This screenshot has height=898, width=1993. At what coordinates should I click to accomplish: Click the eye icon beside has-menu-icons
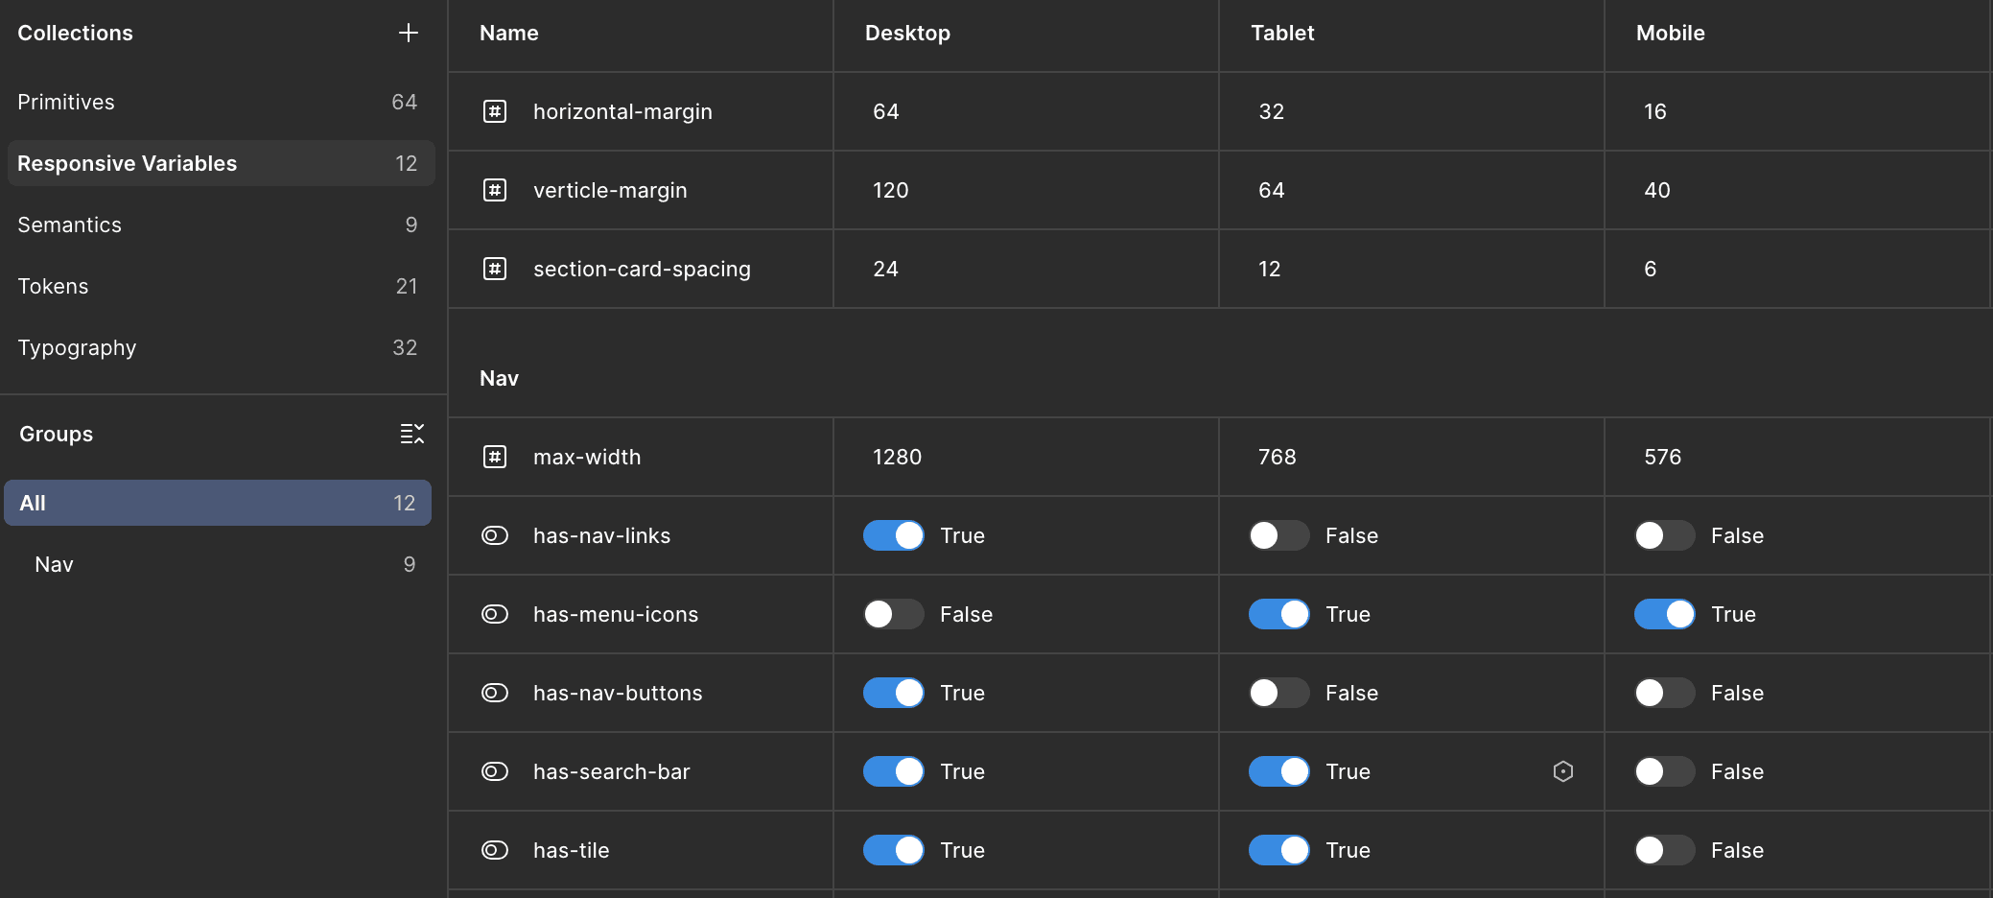click(495, 614)
